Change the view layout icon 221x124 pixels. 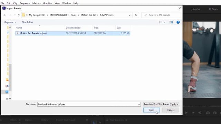[161, 22]
